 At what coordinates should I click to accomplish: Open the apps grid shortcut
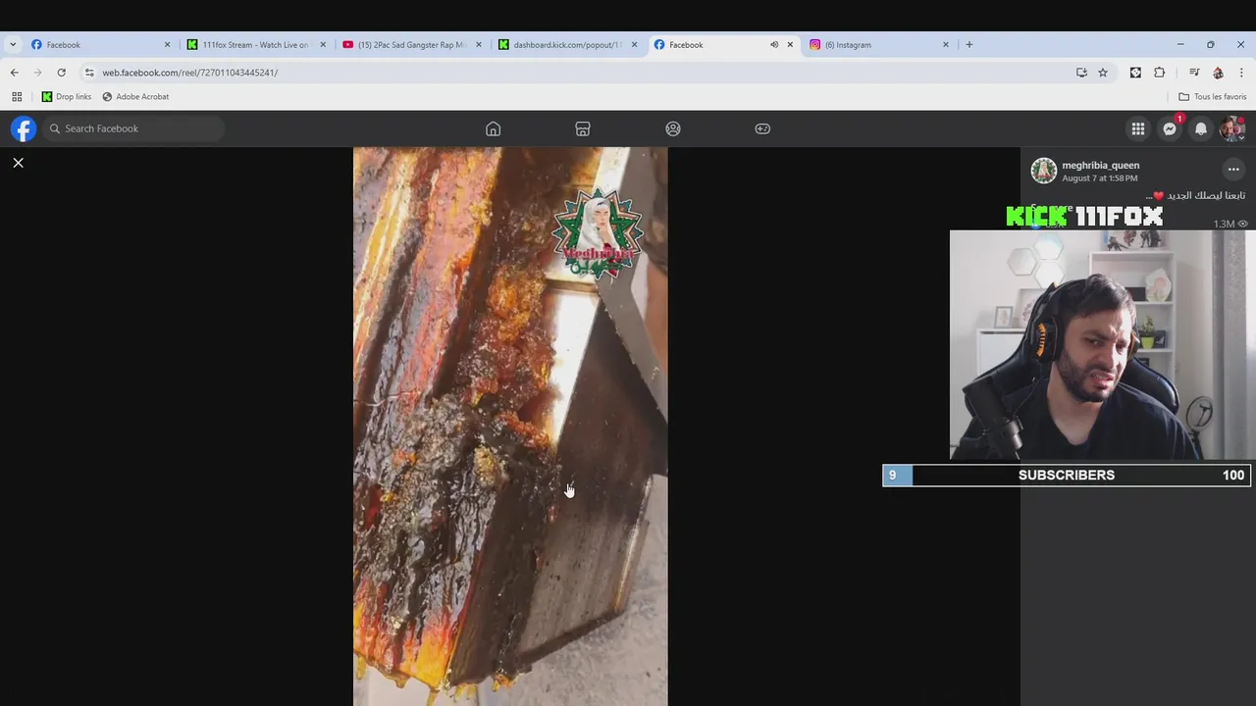17,96
